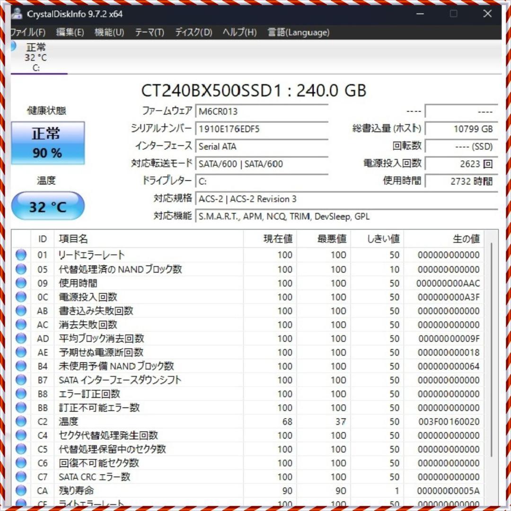The height and width of the screenshot is (511, 511).
Task: Click status orb for 予期せぬ電源断回数 row
Action: point(21,352)
